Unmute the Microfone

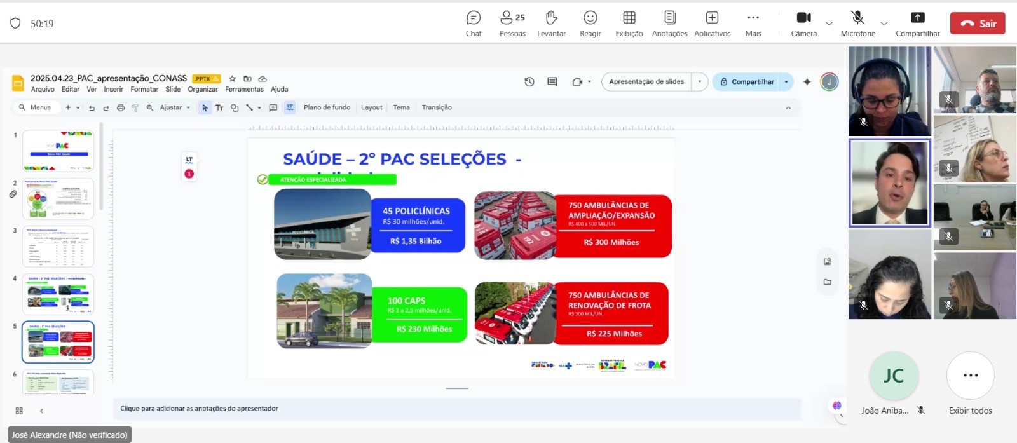click(x=857, y=24)
